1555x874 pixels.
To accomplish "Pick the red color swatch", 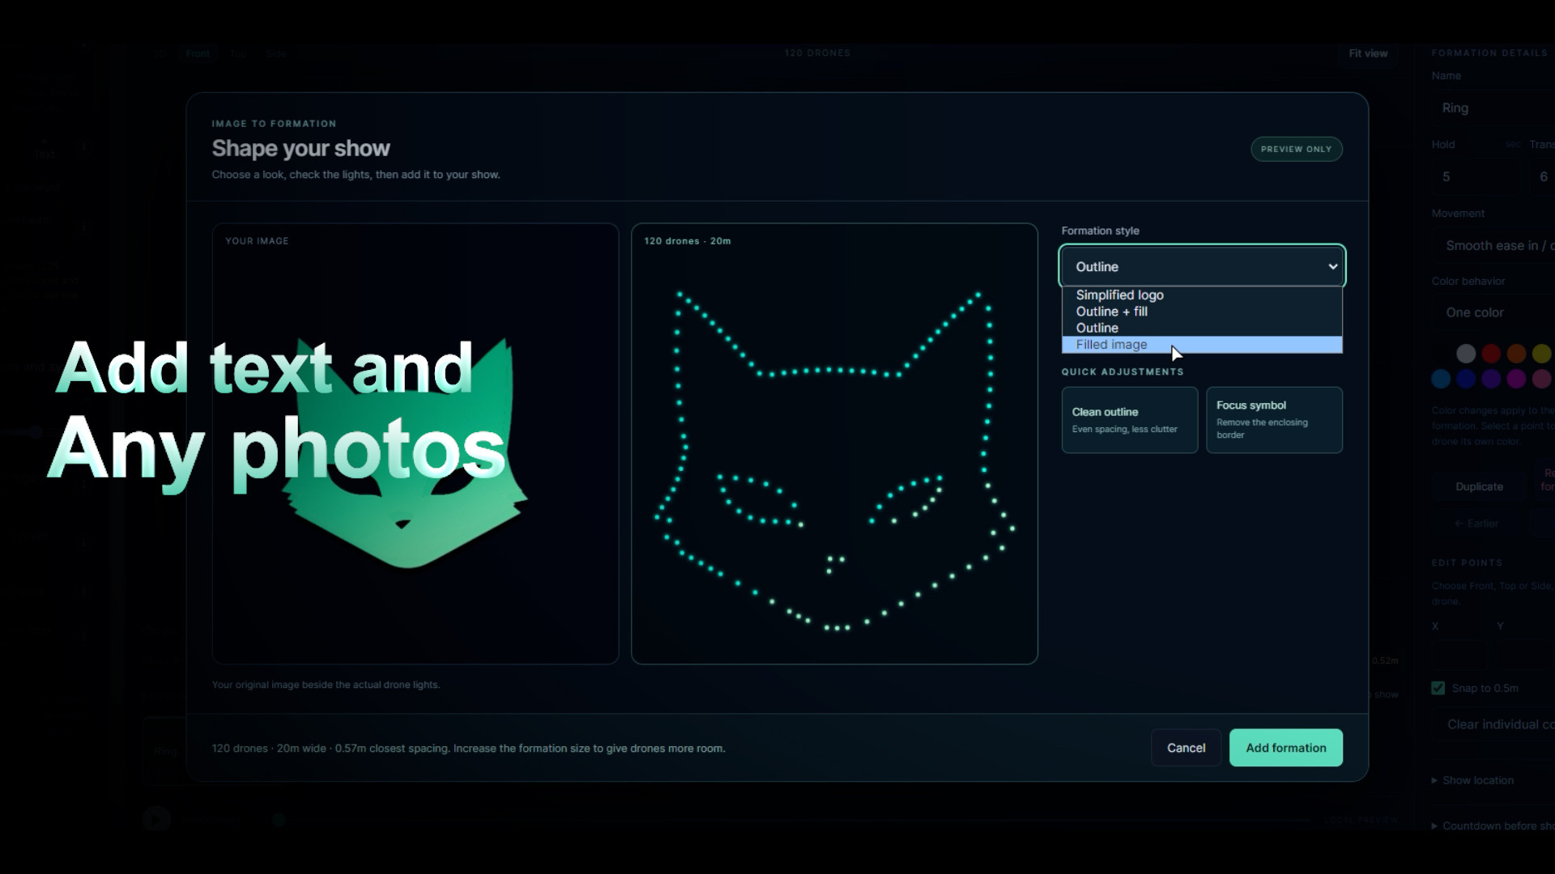I will pos(1491,354).
